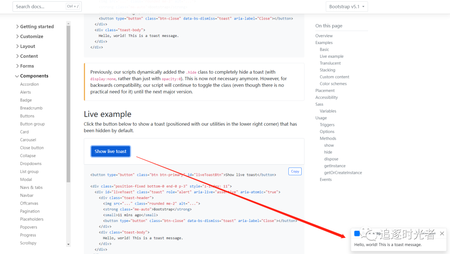Expand the Getting started section
The width and height of the screenshot is (450, 254).
(37, 27)
